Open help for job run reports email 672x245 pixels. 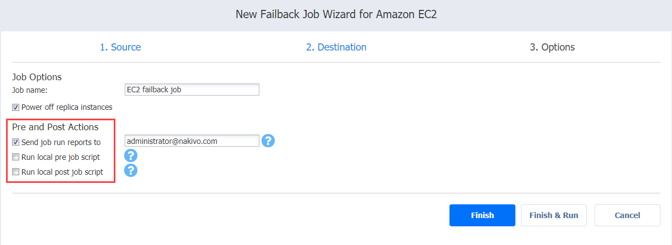pos(268,141)
